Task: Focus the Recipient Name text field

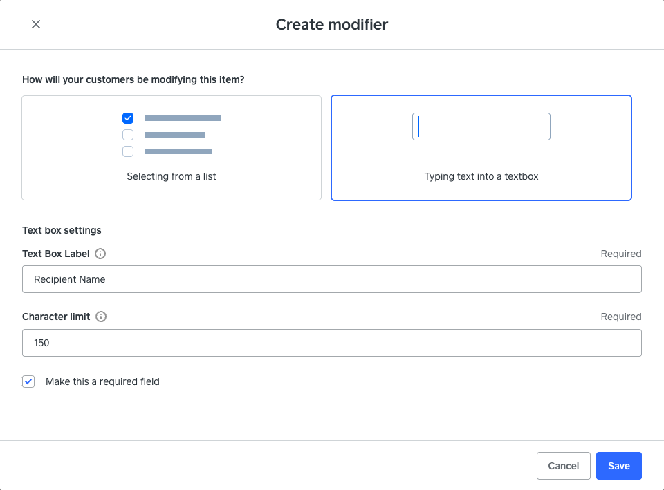Action: tap(332, 279)
